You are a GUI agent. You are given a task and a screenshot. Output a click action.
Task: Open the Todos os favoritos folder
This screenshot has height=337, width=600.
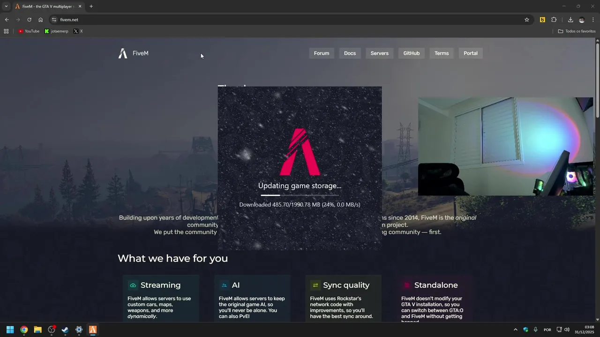pos(577,31)
